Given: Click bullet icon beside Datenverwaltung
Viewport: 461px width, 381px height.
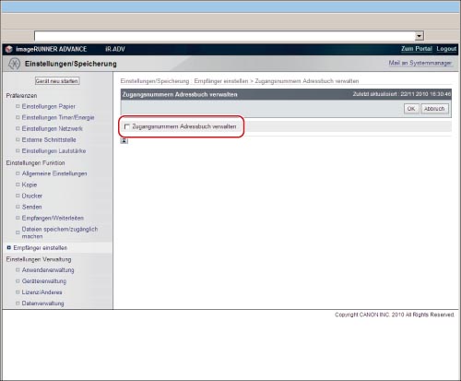Looking at the screenshot, I should point(18,304).
